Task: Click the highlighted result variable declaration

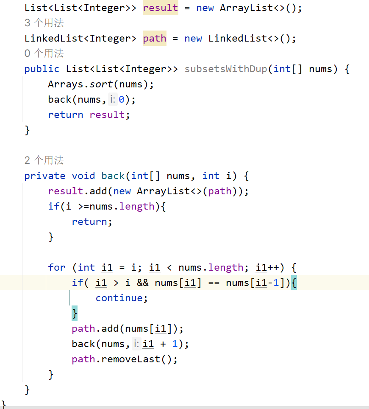Action: tap(160, 8)
